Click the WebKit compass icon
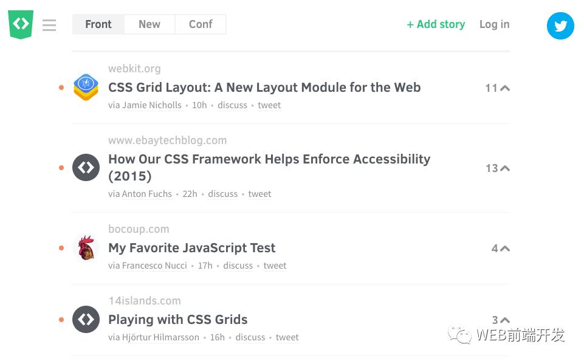The height and width of the screenshot is (361, 584). (x=86, y=88)
